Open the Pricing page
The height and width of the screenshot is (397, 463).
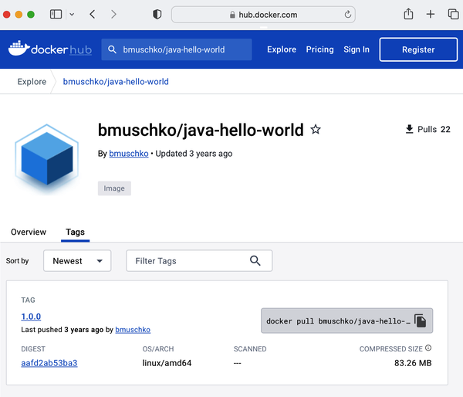click(319, 49)
